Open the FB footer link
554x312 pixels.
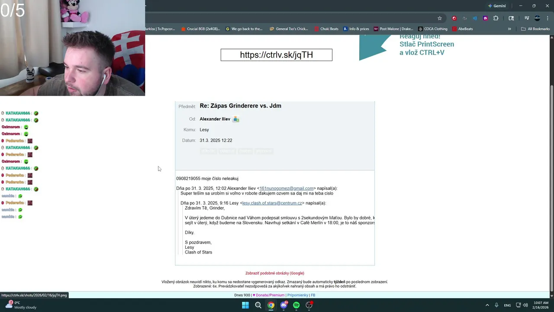click(313, 295)
